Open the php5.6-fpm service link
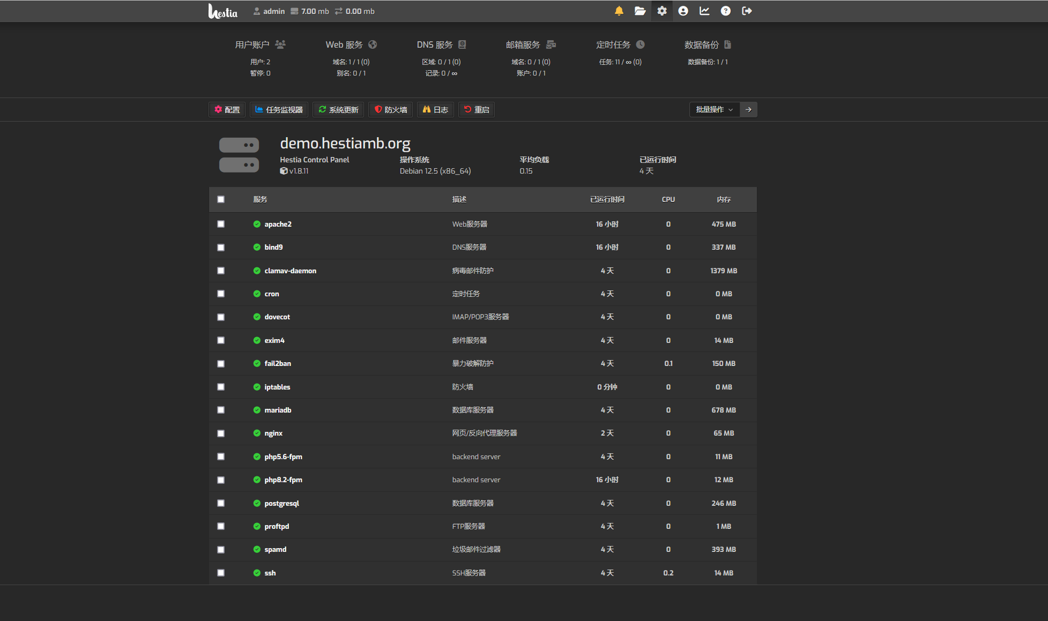The width and height of the screenshot is (1048, 621). 283,457
